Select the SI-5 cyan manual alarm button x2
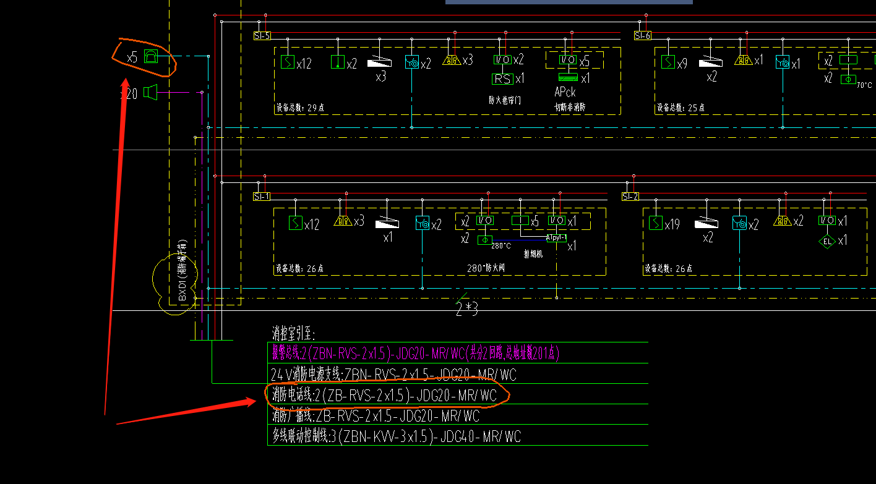This screenshot has width=876, height=484. point(412,62)
